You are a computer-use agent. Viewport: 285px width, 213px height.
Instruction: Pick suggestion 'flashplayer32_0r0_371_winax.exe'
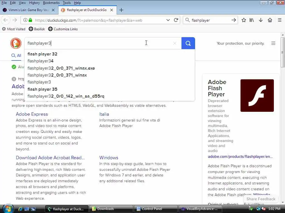tap(110, 68)
